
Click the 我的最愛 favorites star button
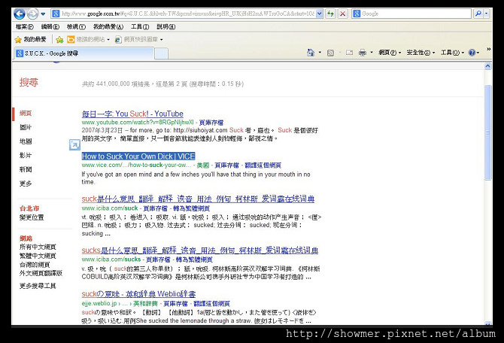point(31,39)
